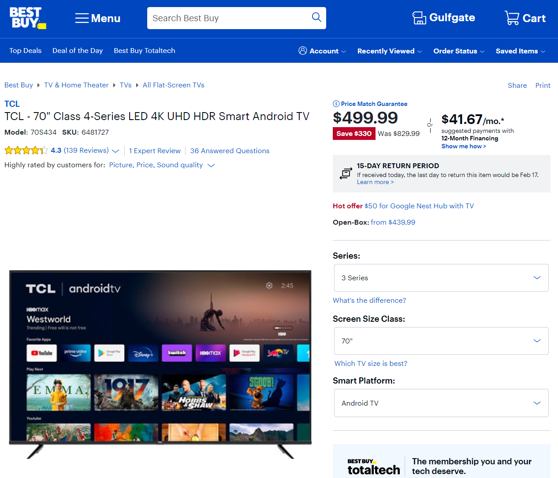Open Open-Box from $439.99 link
This screenshot has width=558, height=478.
click(x=393, y=222)
